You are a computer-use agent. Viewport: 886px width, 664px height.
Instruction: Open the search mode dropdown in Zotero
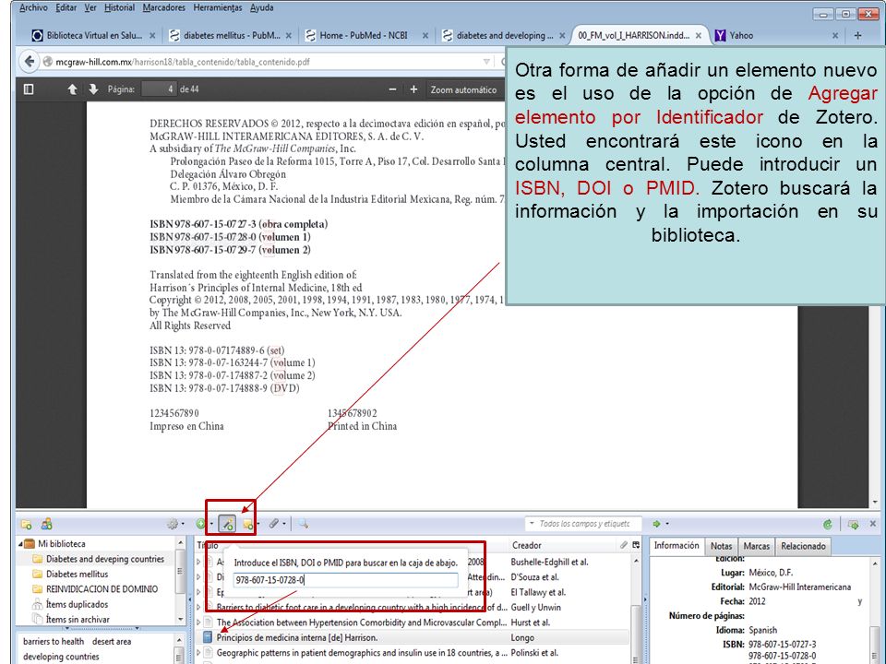pyautogui.click(x=532, y=524)
